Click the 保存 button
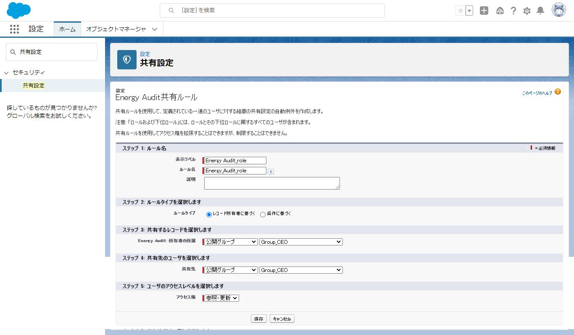 coord(259,319)
